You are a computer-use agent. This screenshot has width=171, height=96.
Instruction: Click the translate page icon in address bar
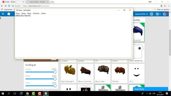(x=161, y=6)
